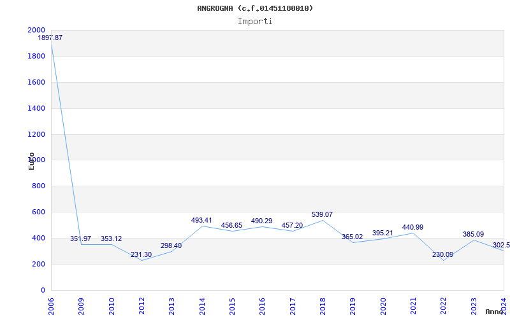Select the 2017 x-axis year label
This screenshot has width=510, height=318.
point(293,306)
